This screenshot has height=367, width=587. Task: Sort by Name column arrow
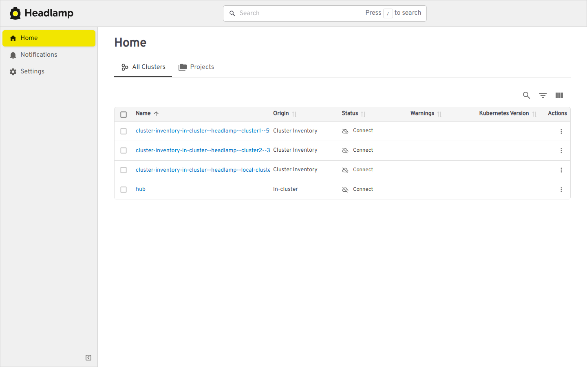pyautogui.click(x=156, y=114)
